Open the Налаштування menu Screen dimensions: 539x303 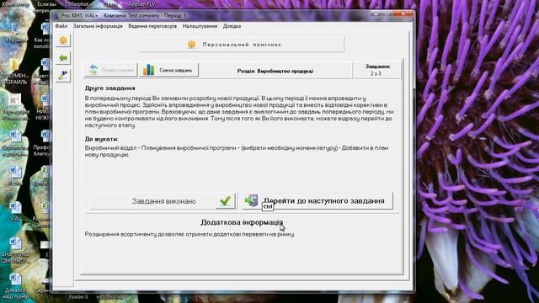click(x=200, y=26)
